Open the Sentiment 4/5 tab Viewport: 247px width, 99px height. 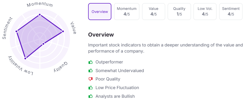[231, 12]
